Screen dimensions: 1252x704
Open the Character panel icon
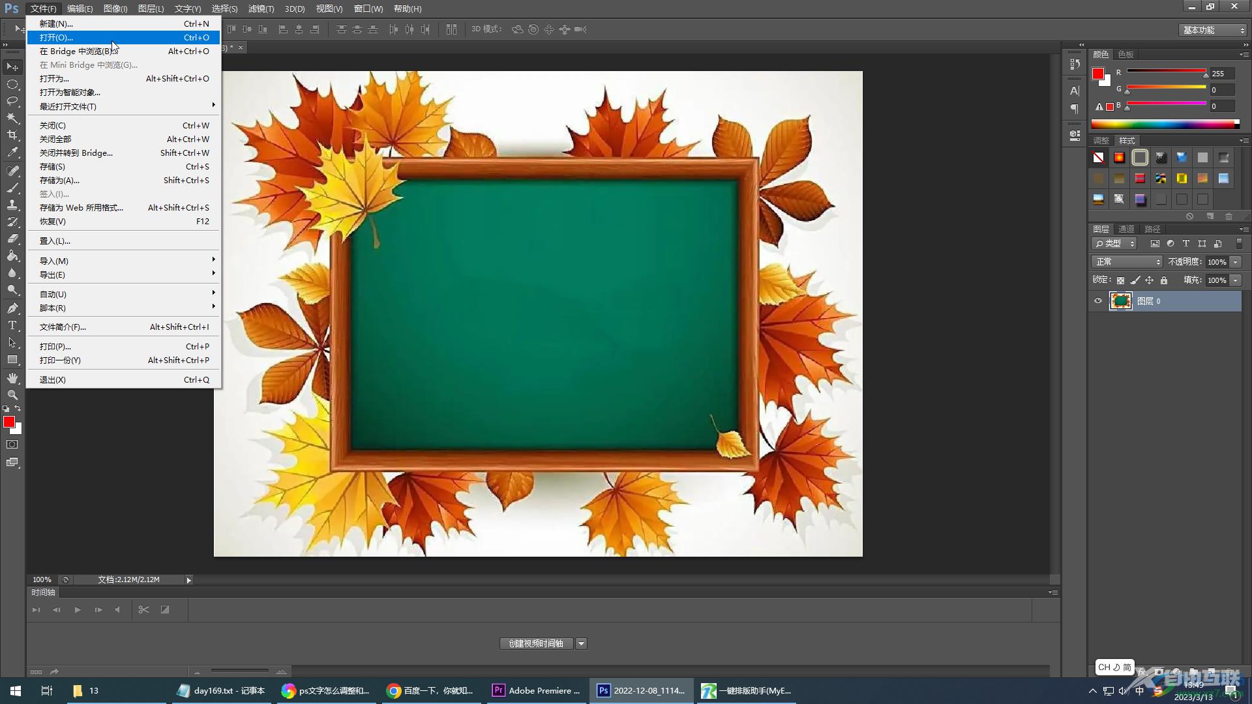click(x=1075, y=91)
